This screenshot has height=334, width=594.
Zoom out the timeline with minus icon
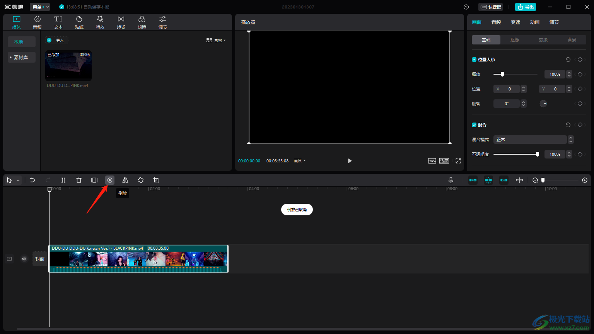[x=535, y=180]
